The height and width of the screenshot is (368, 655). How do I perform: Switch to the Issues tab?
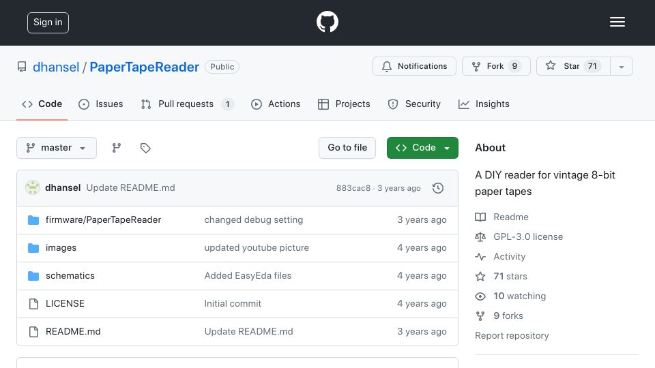(x=101, y=104)
